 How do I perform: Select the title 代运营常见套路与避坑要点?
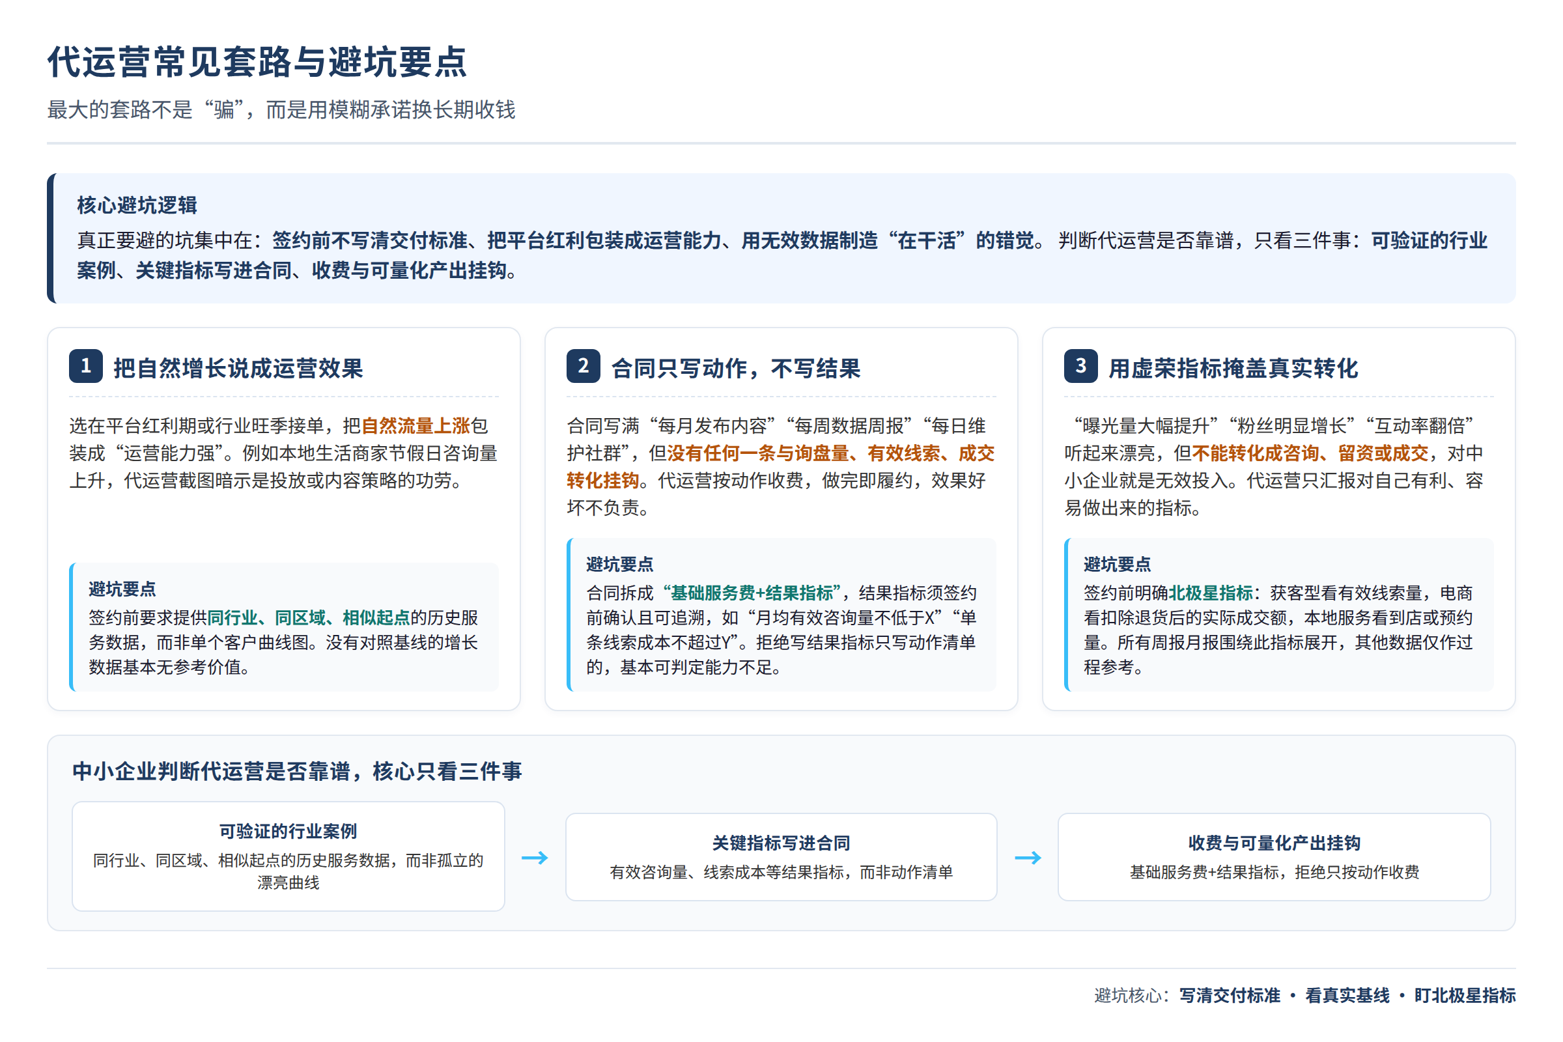[x=258, y=63]
